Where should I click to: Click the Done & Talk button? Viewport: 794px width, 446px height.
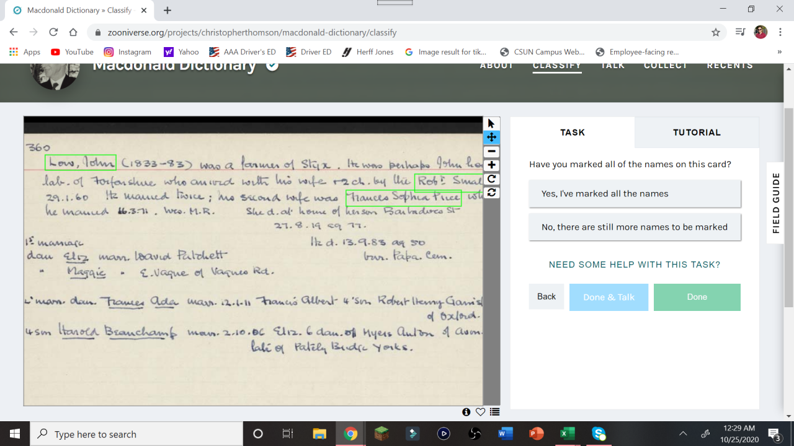(x=609, y=297)
